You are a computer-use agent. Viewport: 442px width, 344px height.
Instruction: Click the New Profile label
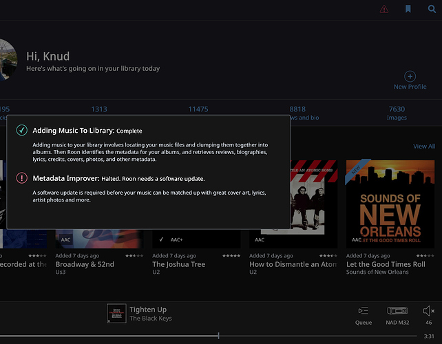tap(410, 87)
